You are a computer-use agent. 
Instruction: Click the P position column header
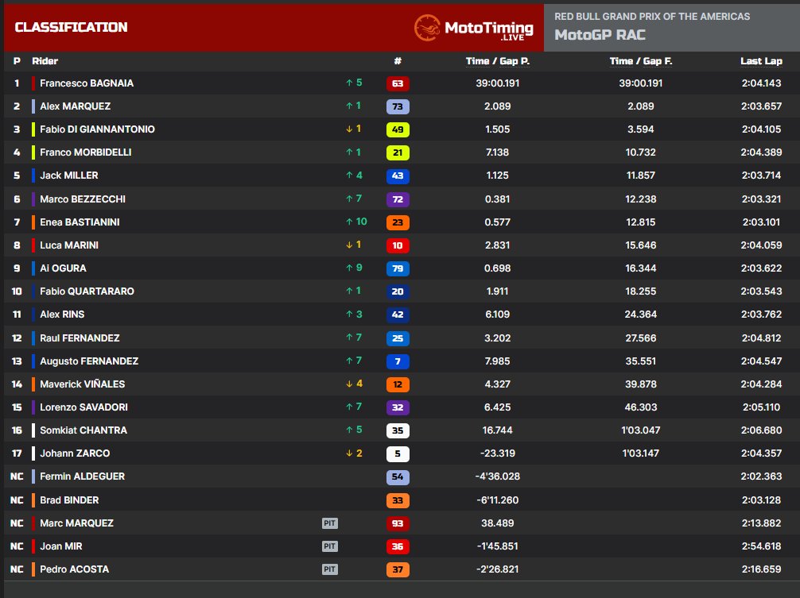tap(17, 61)
